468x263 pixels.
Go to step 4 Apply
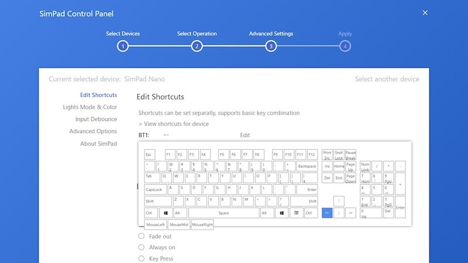pyautogui.click(x=345, y=46)
